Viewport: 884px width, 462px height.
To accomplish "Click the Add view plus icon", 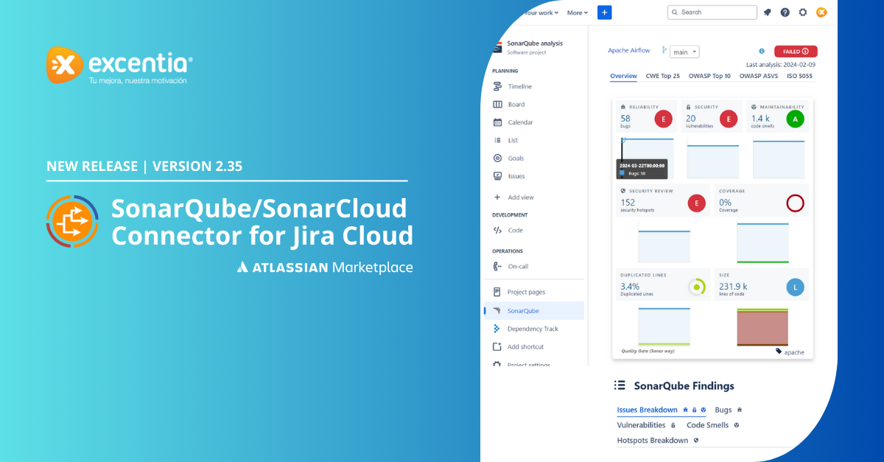I will [x=498, y=197].
